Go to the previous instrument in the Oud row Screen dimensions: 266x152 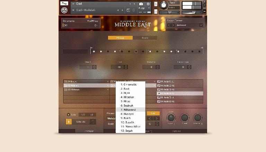pyautogui.click(x=130, y=4)
